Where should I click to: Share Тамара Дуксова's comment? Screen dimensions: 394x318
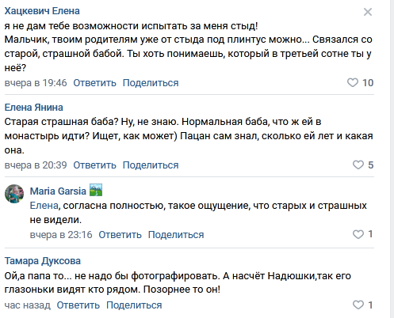[134, 305]
